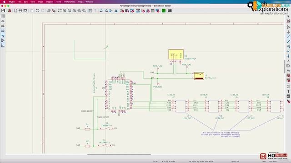
Task: Select the Hierarchical Label tool
Action: click(x=288, y=71)
